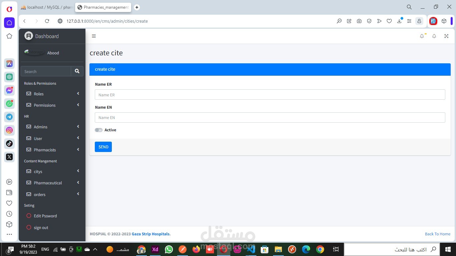Open the browser downloads icon
Screen dimensions: 456x256
point(399,21)
